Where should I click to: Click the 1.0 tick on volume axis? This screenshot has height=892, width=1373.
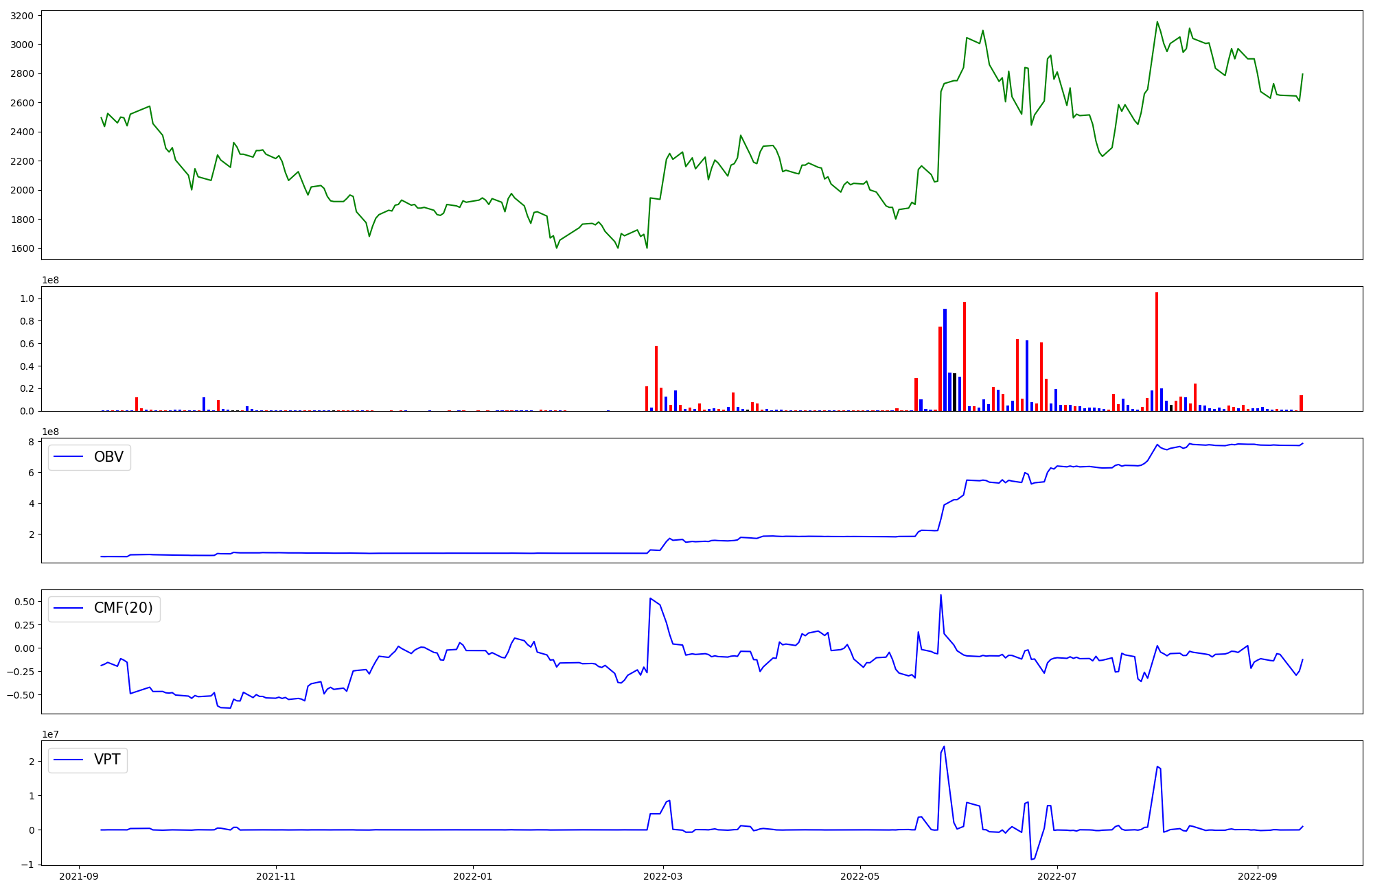(x=27, y=298)
